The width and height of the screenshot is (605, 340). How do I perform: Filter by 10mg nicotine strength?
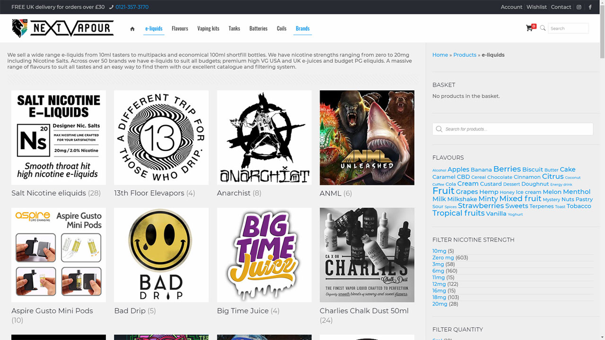pos(439,251)
